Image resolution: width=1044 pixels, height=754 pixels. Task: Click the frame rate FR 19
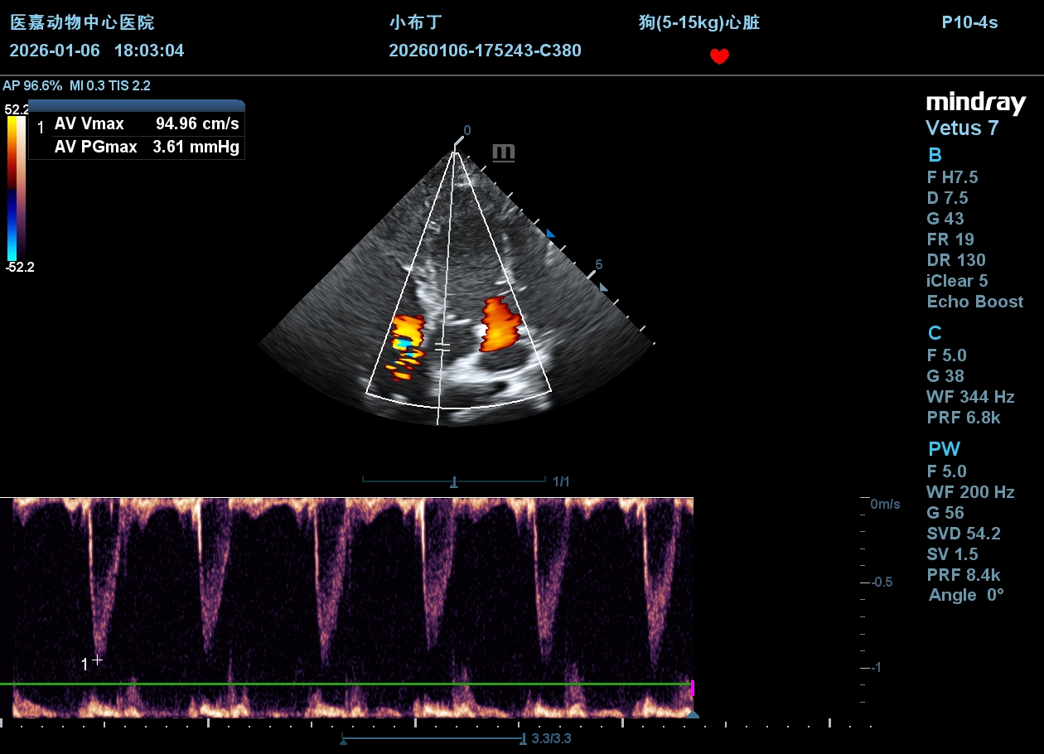pyautogui.click(x=950, y=239)
